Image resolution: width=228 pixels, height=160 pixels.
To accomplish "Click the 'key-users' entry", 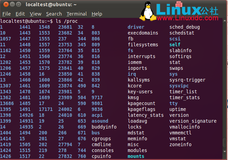I will [140, 92].
